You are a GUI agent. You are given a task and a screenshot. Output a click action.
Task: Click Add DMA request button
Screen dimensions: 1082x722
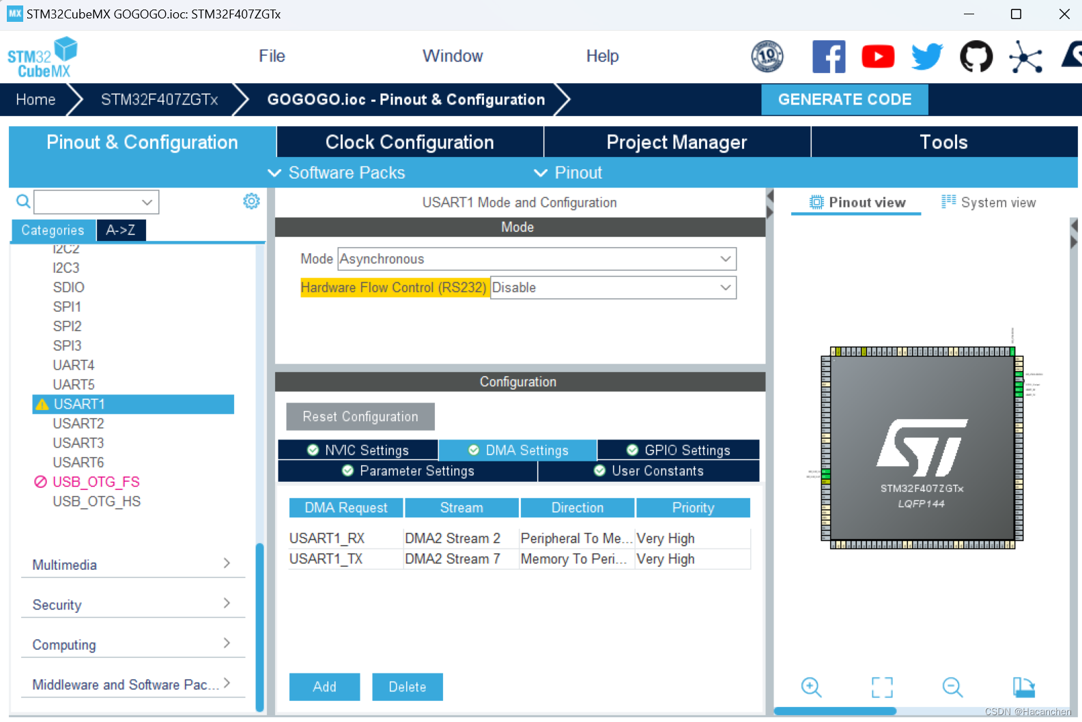click(x=324, y=687)
